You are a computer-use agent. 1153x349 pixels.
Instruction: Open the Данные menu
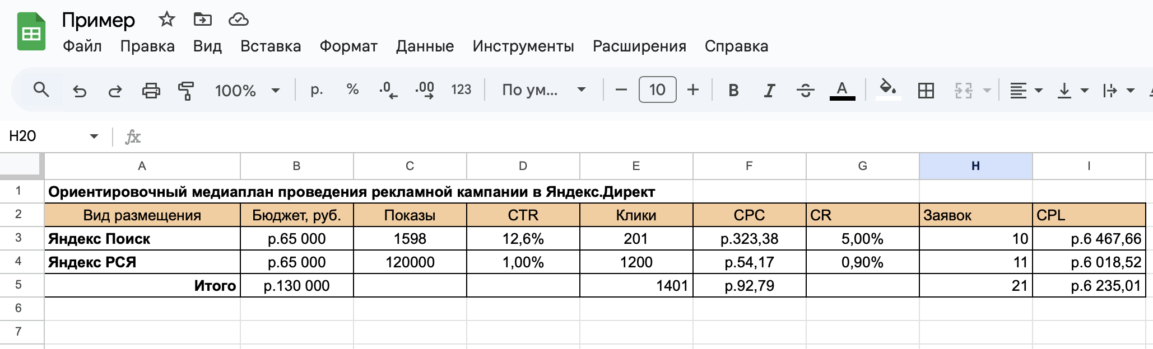tap(425, 46)
